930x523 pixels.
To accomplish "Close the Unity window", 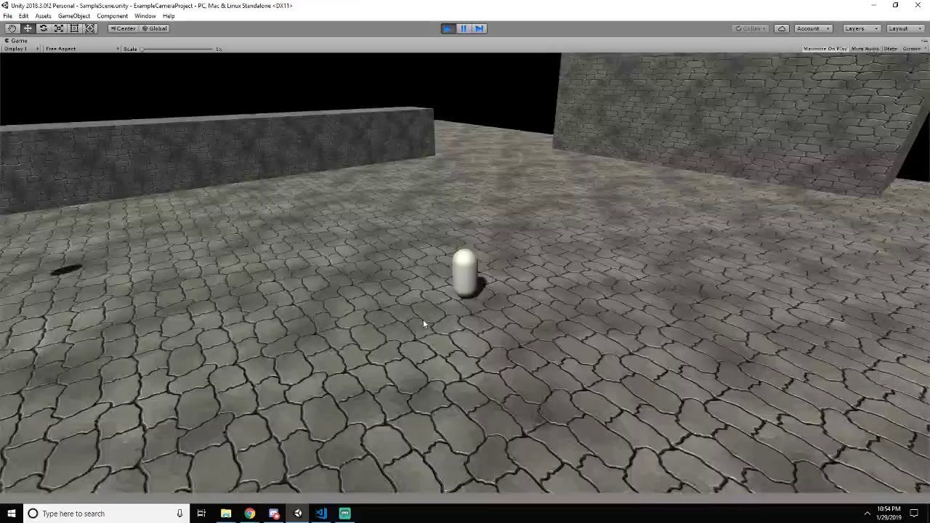I will pyautogui.click(x=918, y=5).
